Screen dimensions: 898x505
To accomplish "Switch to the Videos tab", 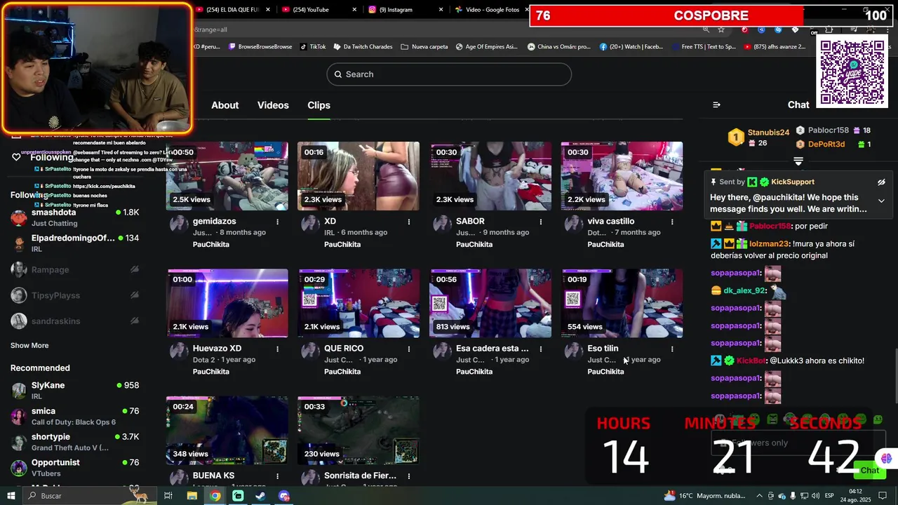I will 273,105.
